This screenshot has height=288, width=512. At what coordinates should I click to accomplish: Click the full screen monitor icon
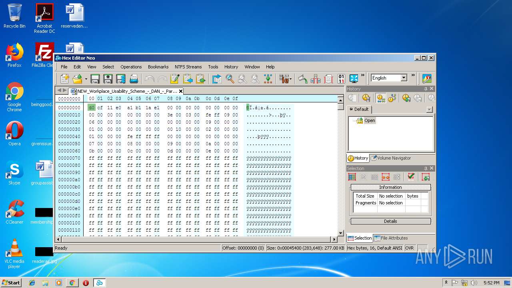(354, 78)
